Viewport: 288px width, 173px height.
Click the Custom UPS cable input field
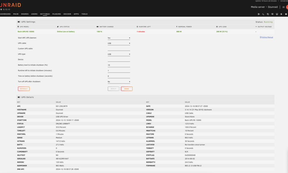[119, 49]
